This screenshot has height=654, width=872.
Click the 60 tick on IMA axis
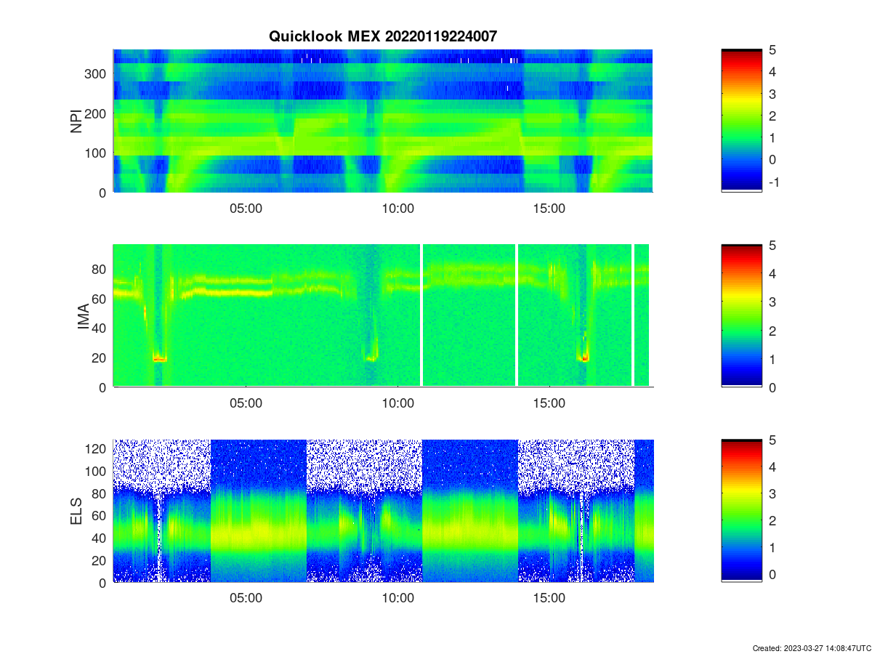100,299
